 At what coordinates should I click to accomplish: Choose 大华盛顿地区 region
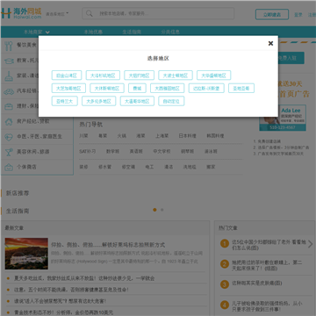213,75
